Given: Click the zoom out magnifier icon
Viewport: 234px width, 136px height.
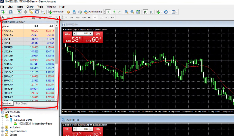Looking at the screenshot, I should [x=132, y=12].
